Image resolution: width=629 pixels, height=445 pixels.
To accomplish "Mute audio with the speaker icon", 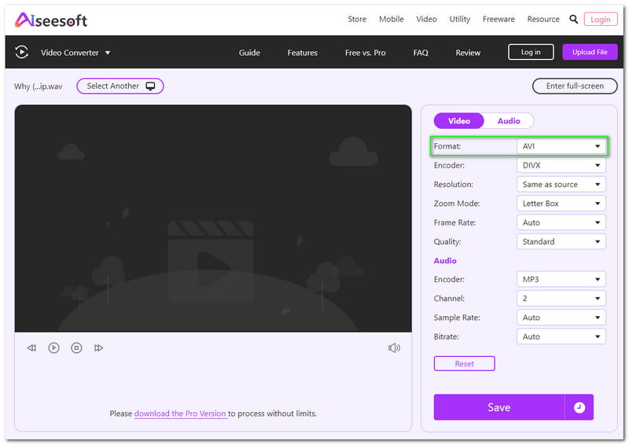I will coord(394,348).
